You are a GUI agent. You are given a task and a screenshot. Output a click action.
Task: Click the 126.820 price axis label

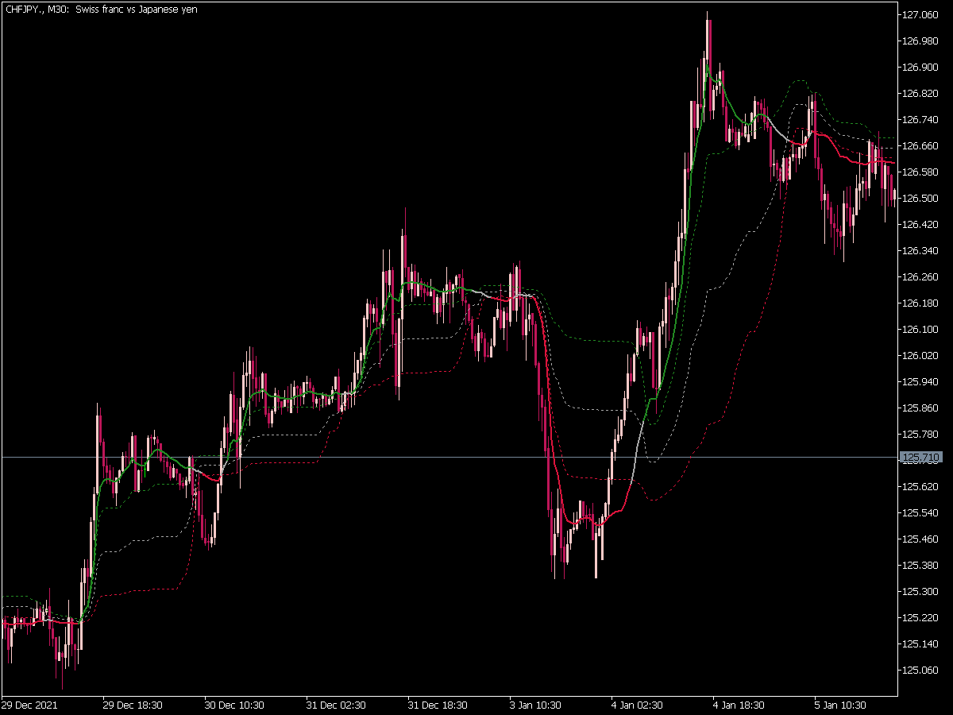[920, 94]
